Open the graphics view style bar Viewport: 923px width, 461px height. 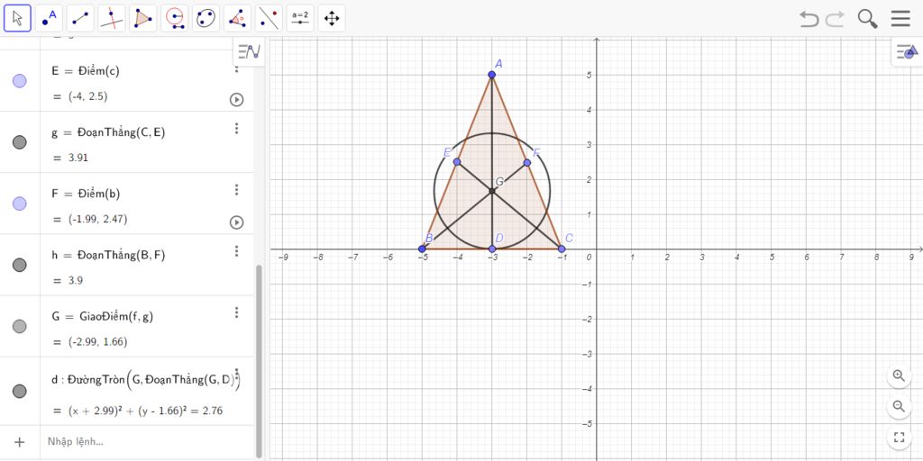coord(906,52)
